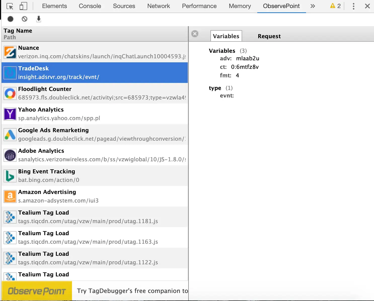Select the Nuance tag row icon
The image size is (374, 301).
10,52
